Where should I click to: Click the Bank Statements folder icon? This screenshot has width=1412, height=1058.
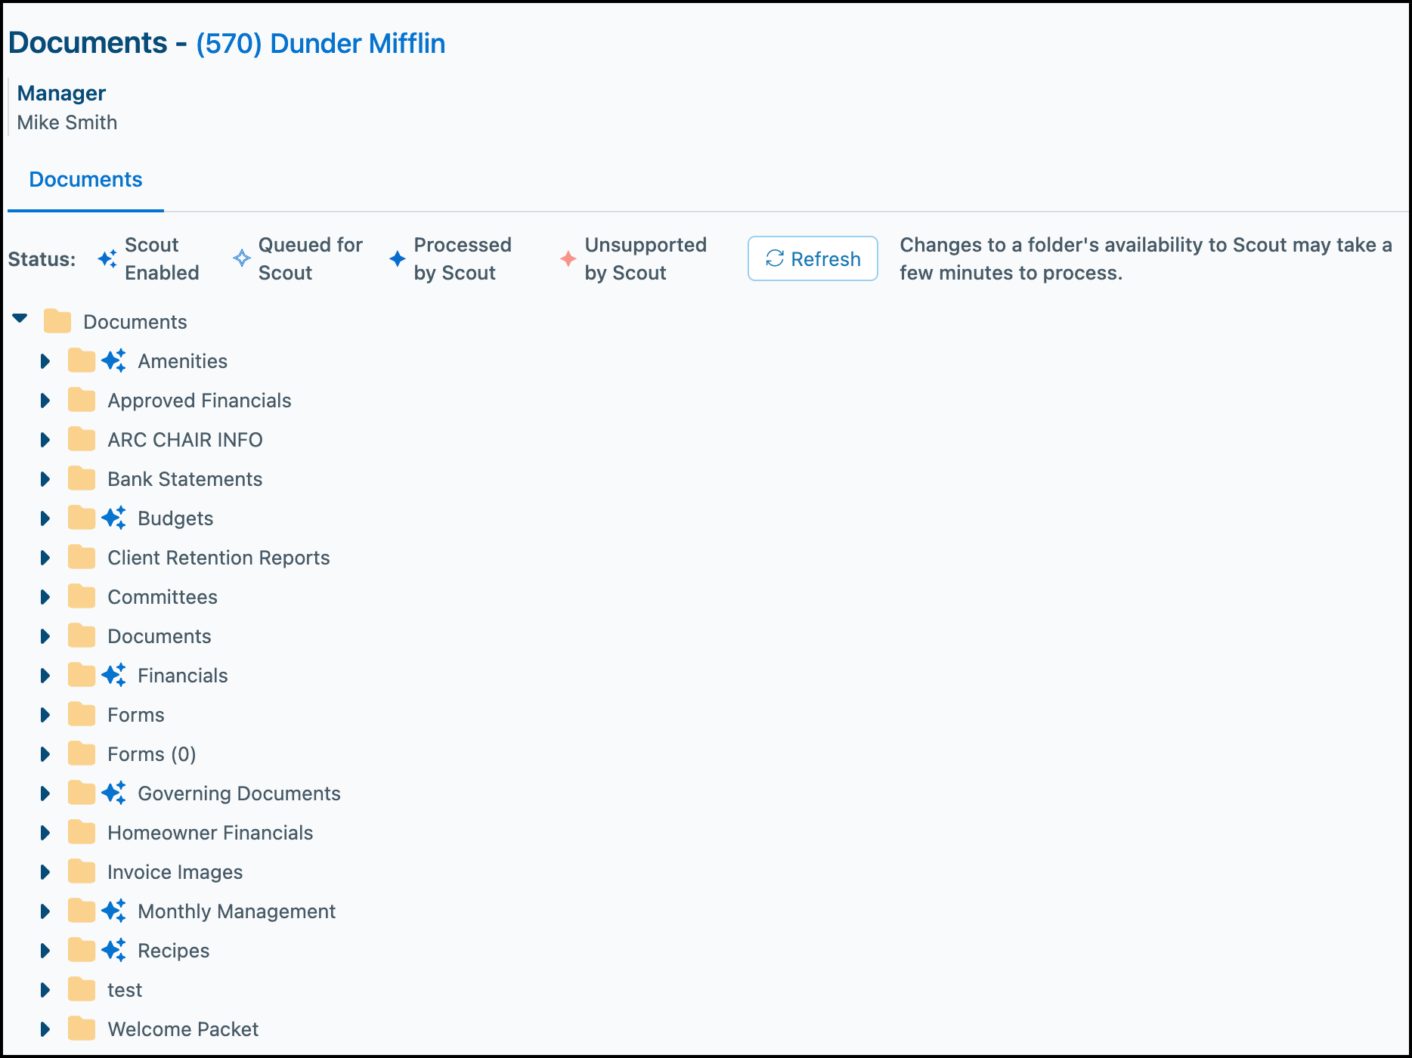coord(82,478)
